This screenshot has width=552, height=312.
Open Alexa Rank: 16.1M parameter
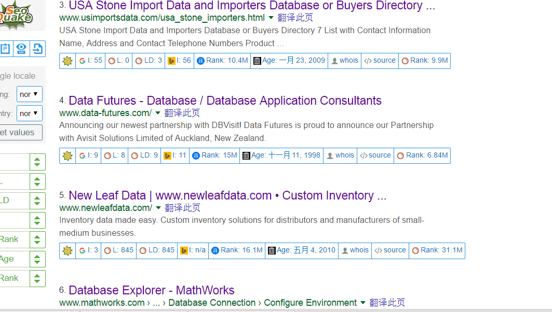[x=237, y=250]
